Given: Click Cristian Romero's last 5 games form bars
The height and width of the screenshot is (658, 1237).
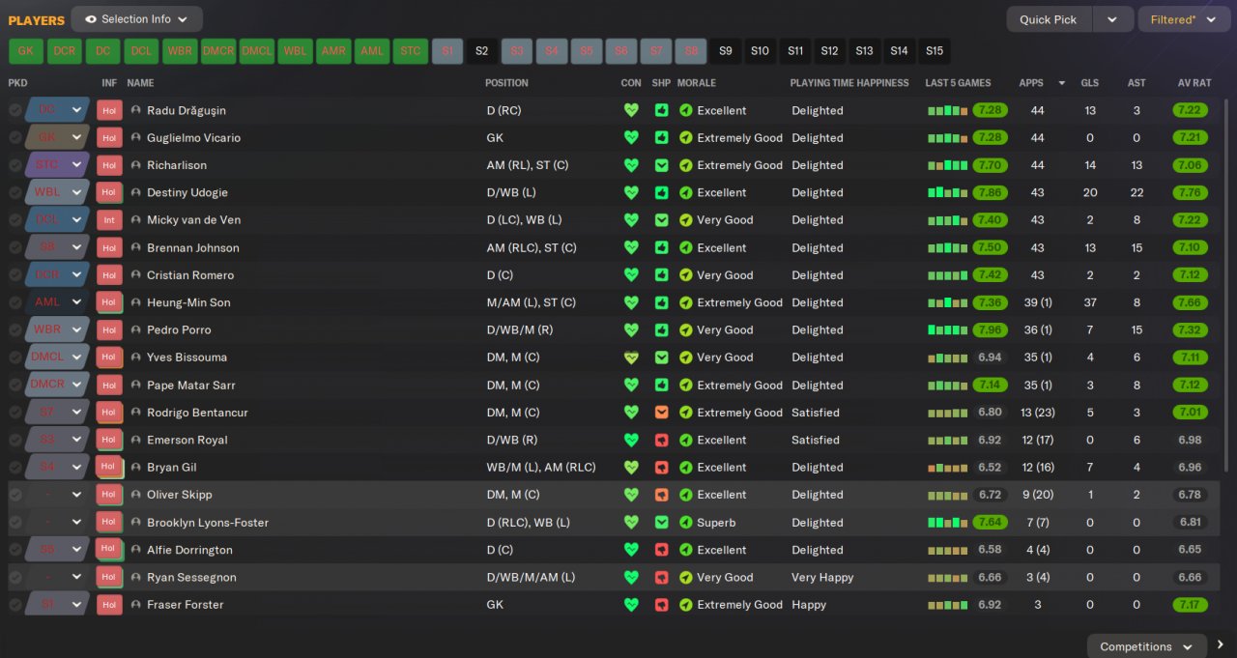Looking at the screenshot, I should pos(947,275).
